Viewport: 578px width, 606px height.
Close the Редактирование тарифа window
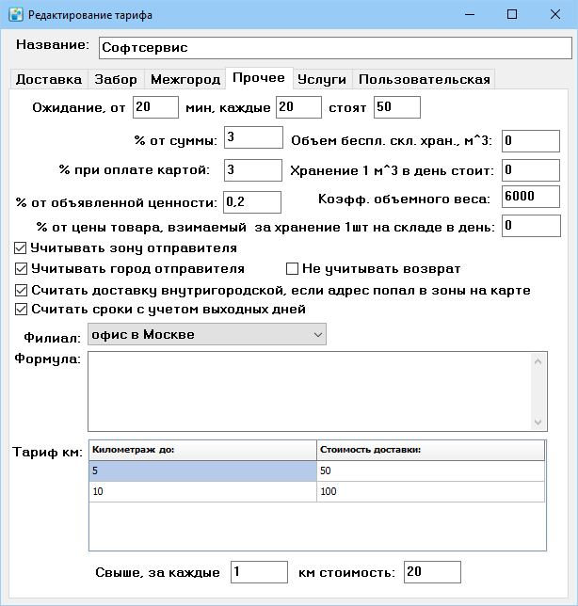tap(555, 15)
